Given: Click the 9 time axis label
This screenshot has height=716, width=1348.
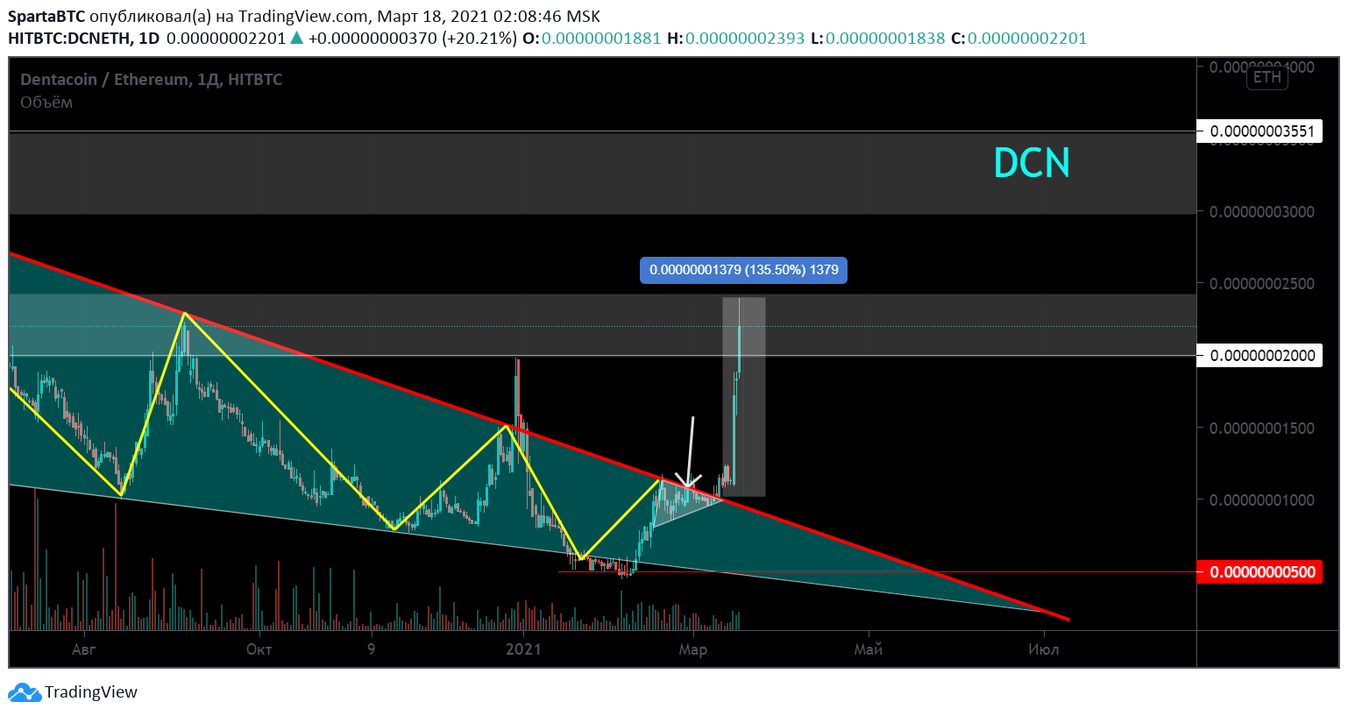Looking at the screenshot, I should 372,649.
